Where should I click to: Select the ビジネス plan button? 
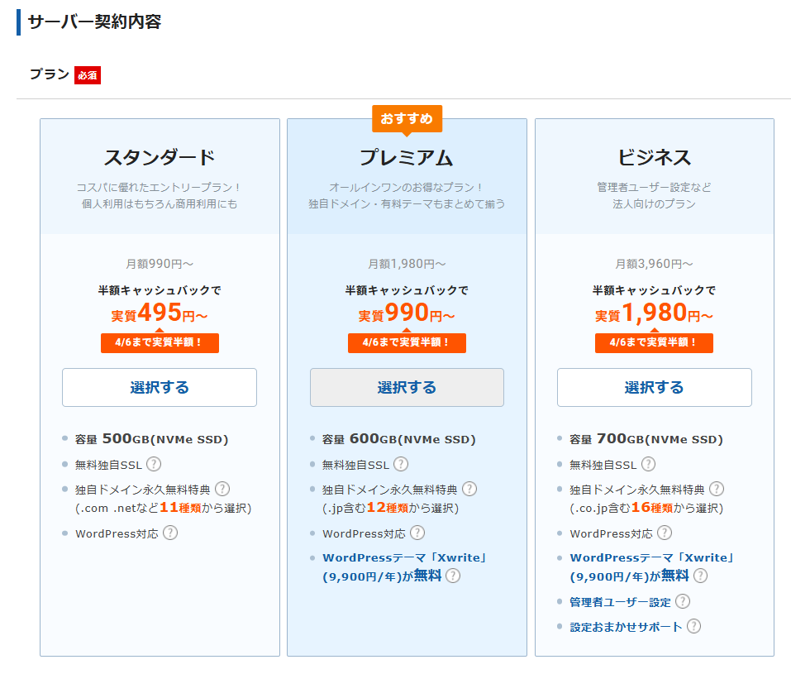(x=654, y=387)
